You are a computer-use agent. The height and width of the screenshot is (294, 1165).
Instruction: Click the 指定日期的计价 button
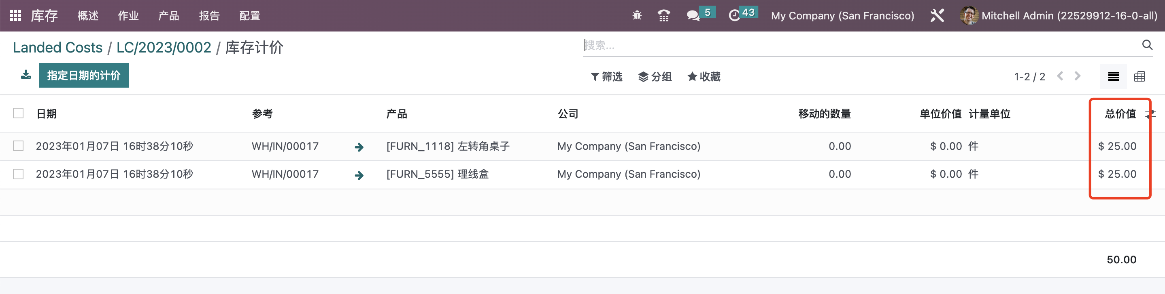click(x=84, y=75)
